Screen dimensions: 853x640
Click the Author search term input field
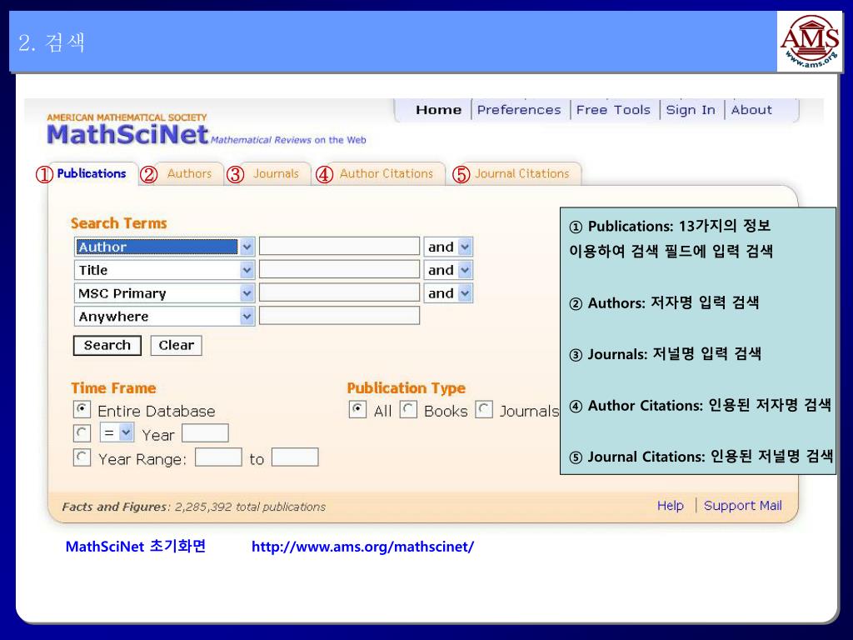tap(339, 247)
